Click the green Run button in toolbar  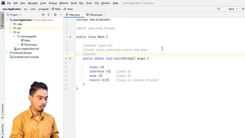pyautogui.click(x=243, y=9)
